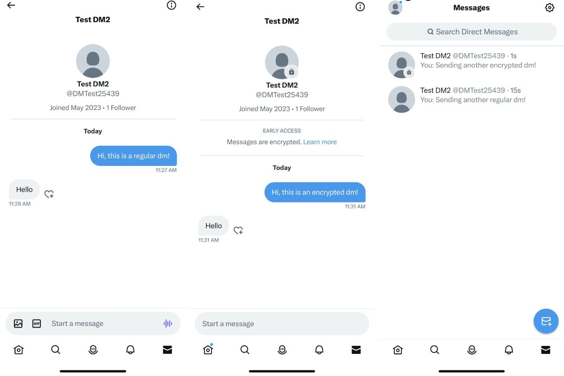Add reaction to Hello in regular DM

49,194
